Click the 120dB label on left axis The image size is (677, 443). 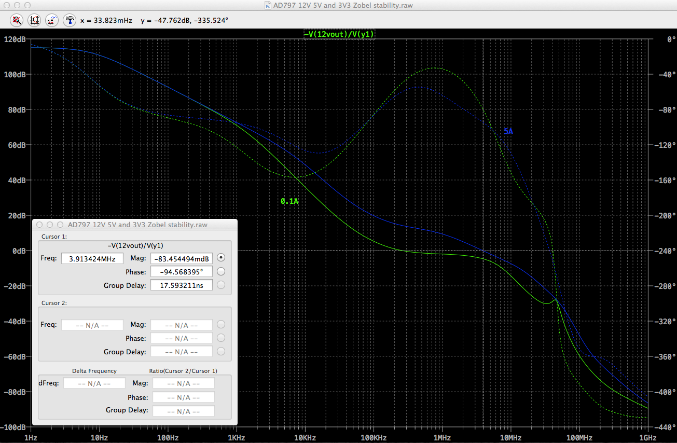15,39
